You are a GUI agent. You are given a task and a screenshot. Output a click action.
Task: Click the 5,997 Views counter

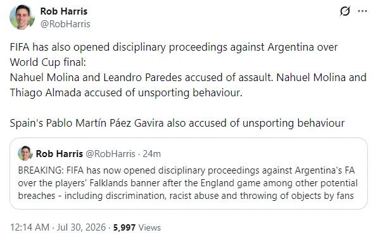[x=137, y=227]
